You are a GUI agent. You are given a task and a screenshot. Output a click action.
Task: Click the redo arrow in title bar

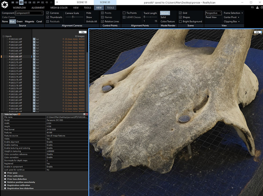click(51, 2)
